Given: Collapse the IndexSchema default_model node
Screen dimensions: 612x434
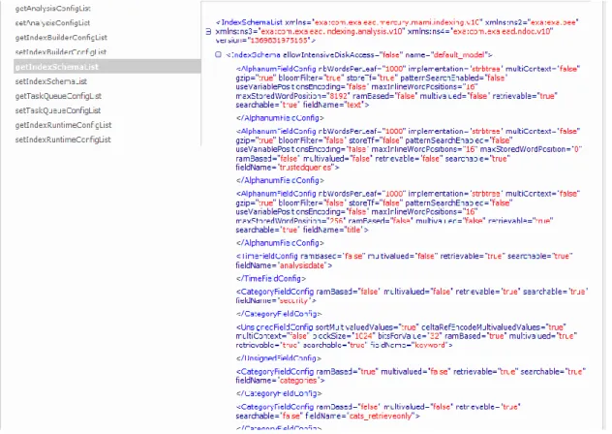Looking at the screenshot, I should click(218, 54).
